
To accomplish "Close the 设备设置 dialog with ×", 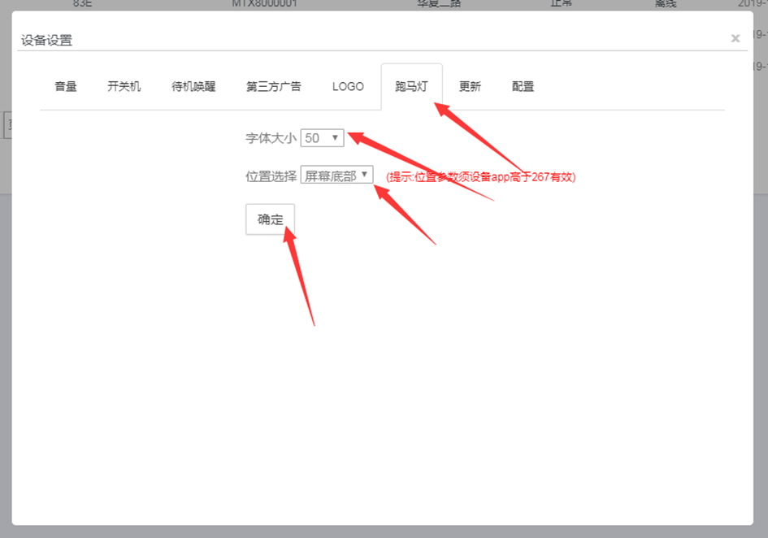I will point(735,38).
